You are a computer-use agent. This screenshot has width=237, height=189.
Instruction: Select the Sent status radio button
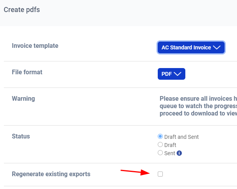click(160, 153)
